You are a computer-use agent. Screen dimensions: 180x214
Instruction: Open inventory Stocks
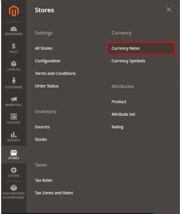pos(41,139)
